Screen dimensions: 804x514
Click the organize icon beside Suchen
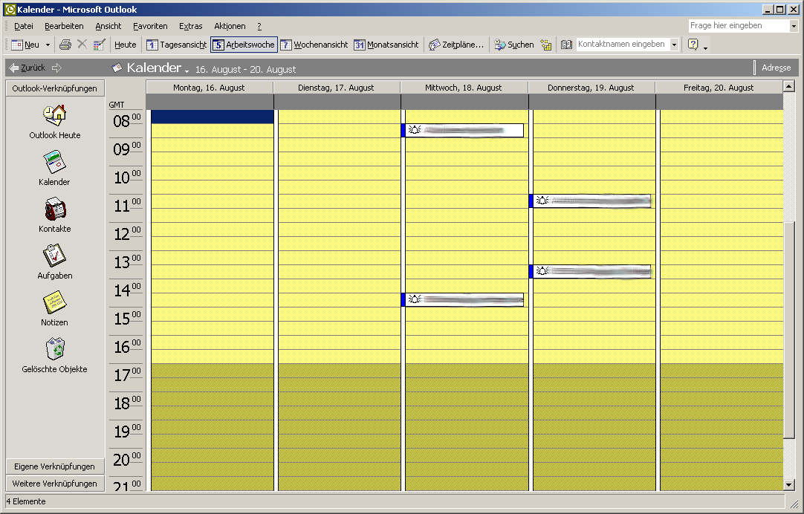tap(546, 45)
